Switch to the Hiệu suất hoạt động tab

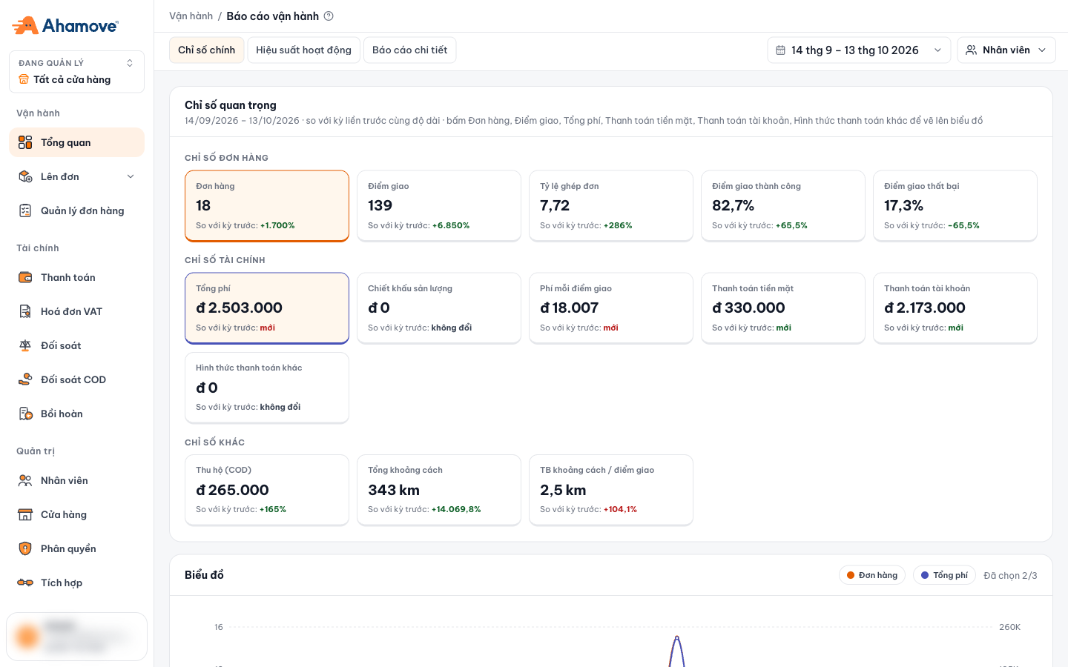pyautogui.click(x=304, y=50)
